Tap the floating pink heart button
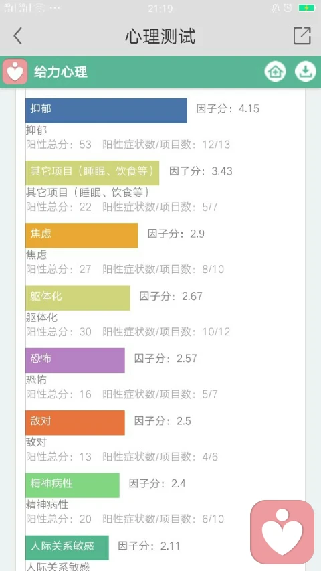Viewport: 321px width, 571px height. pyautogui.click(x=282, y=532)
